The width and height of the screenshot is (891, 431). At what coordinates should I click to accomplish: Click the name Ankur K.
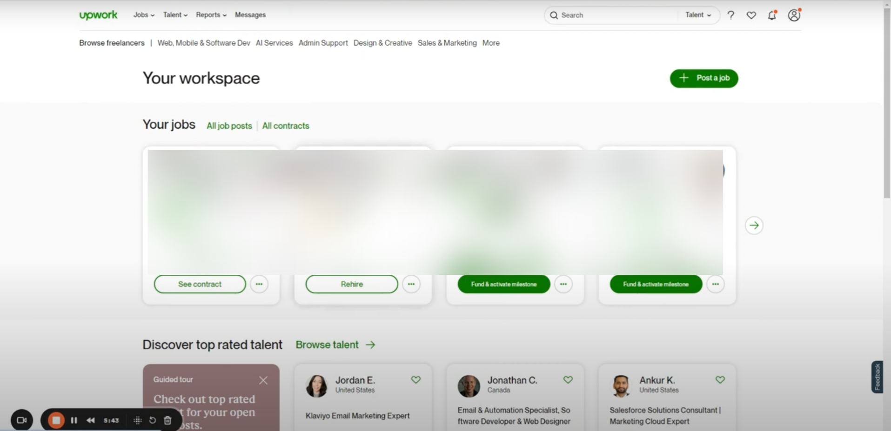pyautogui.click(x=657, y=380)
